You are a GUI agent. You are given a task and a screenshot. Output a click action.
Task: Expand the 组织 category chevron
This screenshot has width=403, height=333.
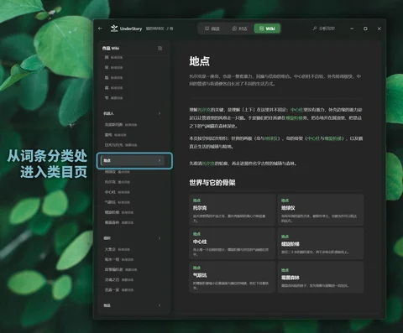(x=160, y=238)
